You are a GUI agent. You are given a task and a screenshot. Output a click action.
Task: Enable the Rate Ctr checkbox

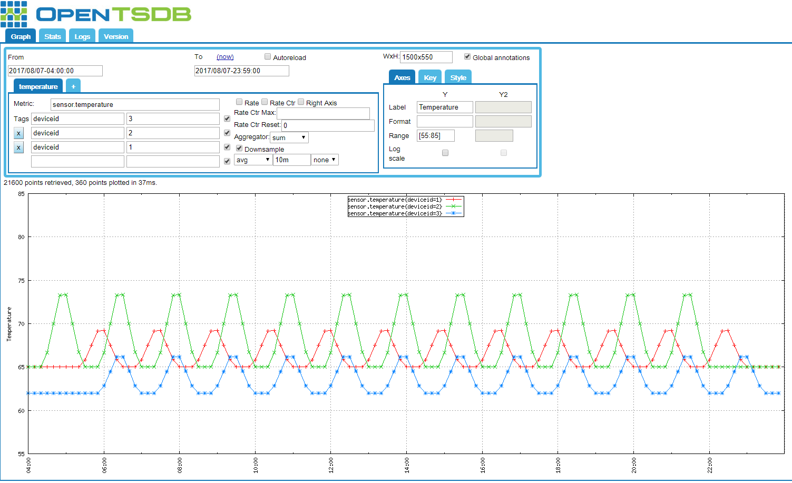coord(265,102)
